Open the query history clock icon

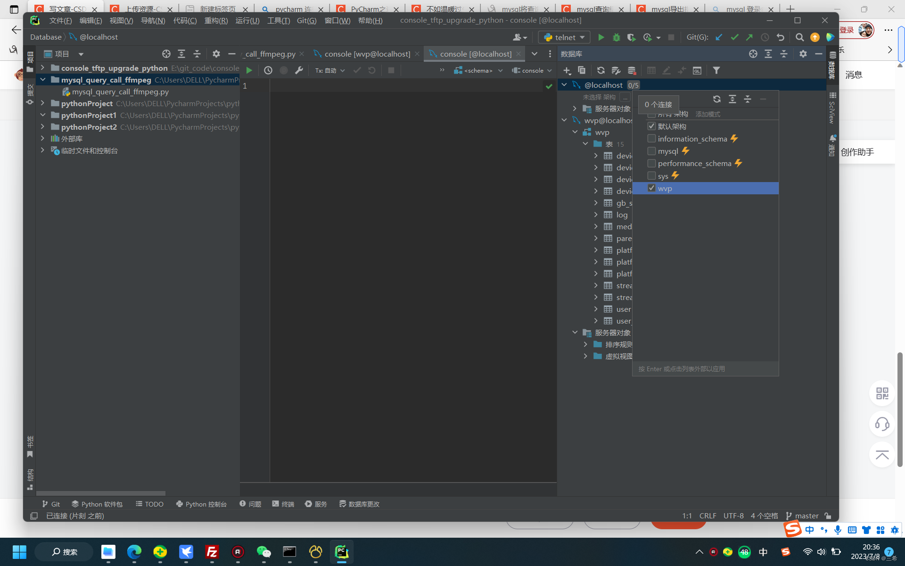coord(268,70)
